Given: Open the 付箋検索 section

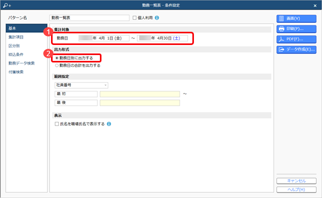Looking at the screenshot, I should coord(16,72).
